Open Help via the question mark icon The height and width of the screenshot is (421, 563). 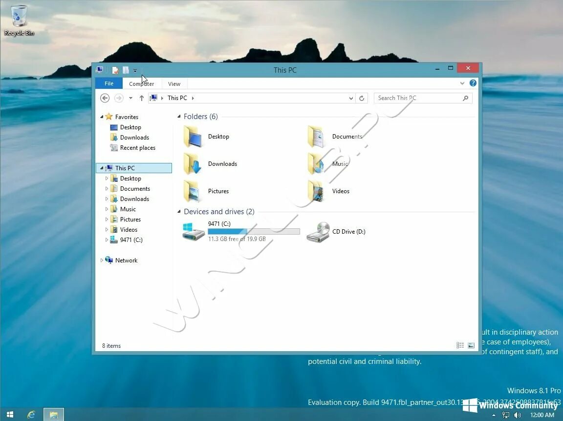pyautogui.click(x=473, y=83)
